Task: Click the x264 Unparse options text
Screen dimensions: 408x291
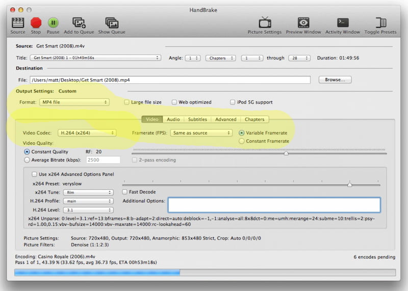Action: click(x=201, y=221)
